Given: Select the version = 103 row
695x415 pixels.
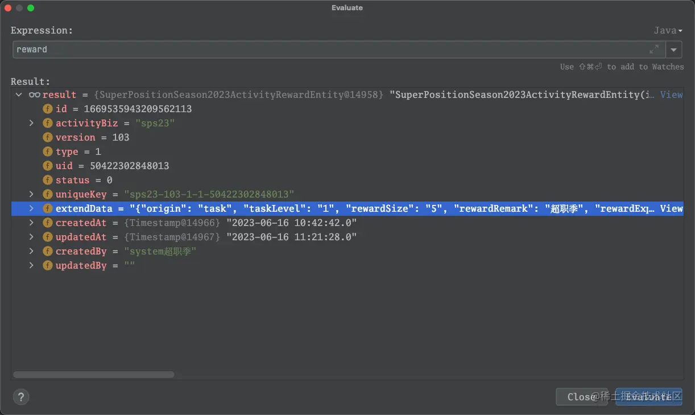Looking at the screenshot, I should (347, 137).
